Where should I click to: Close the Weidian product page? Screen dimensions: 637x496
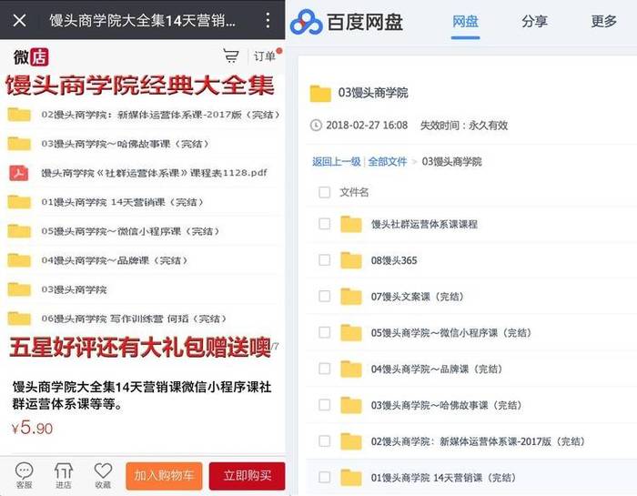pyautogui.click(x=19, y=20)
